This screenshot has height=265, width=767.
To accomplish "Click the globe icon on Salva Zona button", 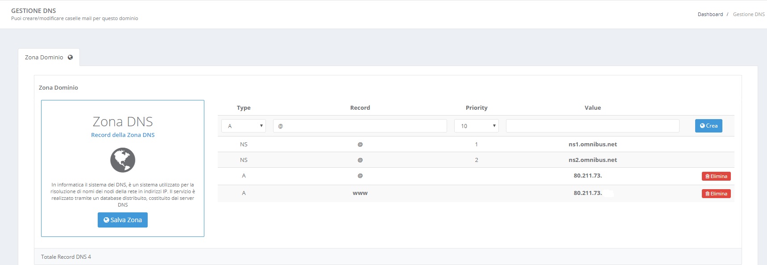I will [106, 220].
